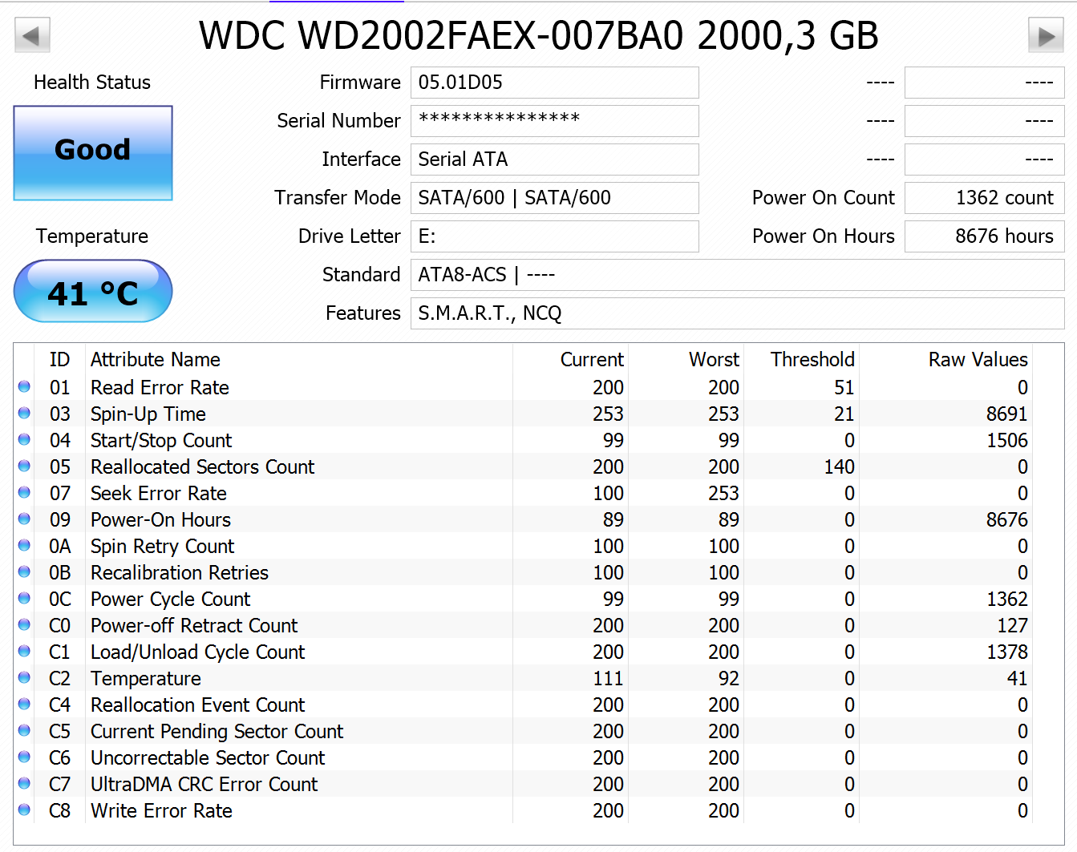The height and width of the screenshot is (852, 1077).
Task: Click the status dot for Power Cycle Count
Action: 24,598
